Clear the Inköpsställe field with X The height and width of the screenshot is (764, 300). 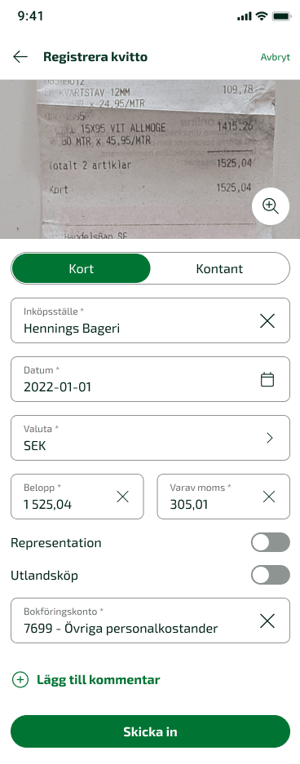267,320
